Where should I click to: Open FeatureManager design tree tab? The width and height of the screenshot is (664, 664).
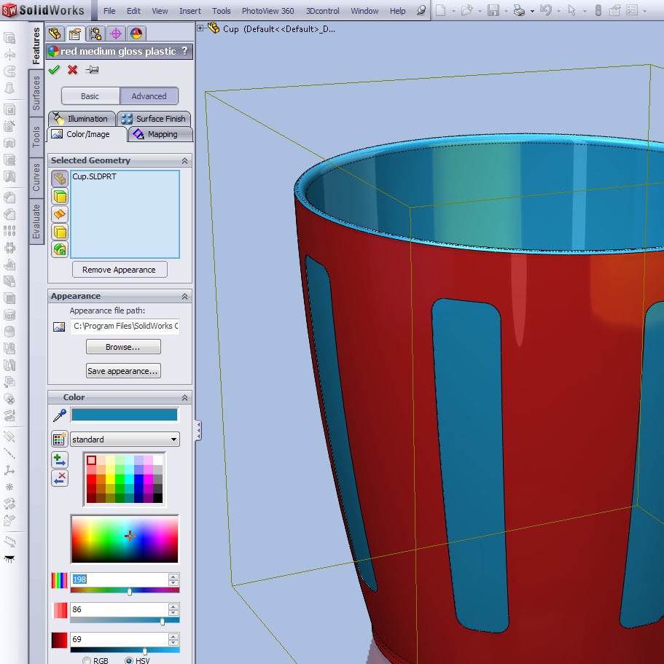click(55, 34)
